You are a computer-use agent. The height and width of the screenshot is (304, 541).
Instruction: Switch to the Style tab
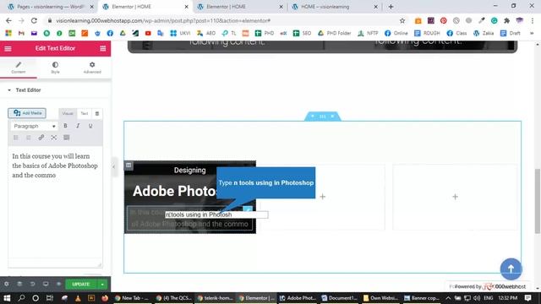pyautogui.click(x=55, y=68)
